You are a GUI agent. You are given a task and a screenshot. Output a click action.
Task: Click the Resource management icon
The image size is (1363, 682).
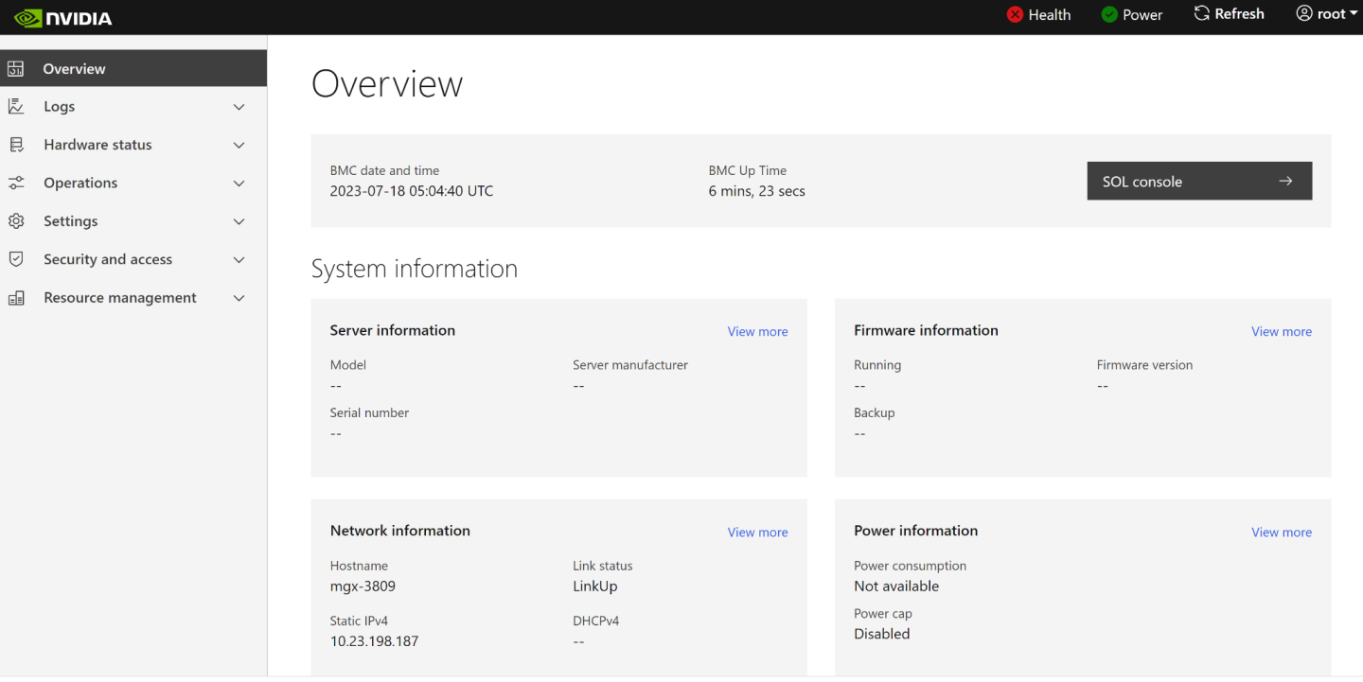pyautogui.click(x=15, y=297)
